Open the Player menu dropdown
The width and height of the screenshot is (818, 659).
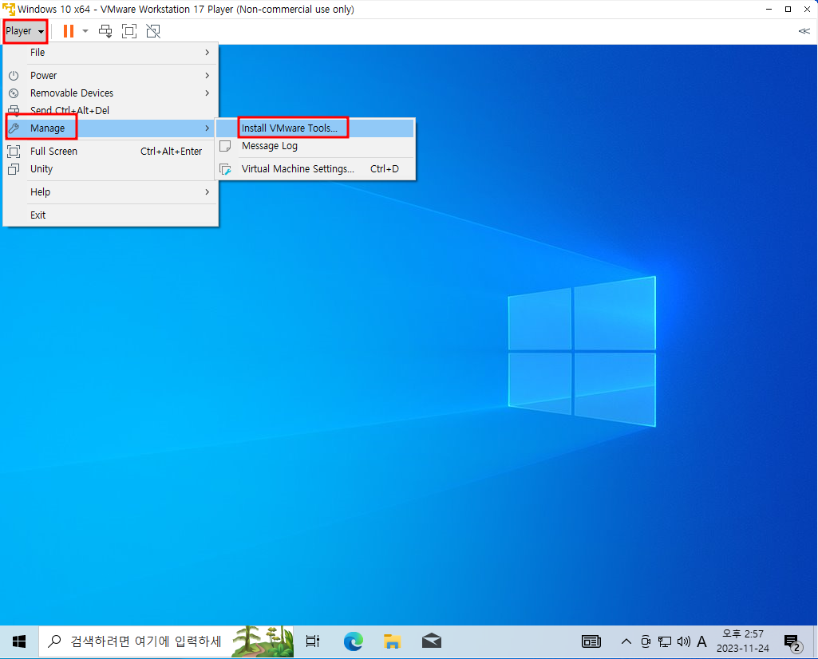[x=25, y=31]
